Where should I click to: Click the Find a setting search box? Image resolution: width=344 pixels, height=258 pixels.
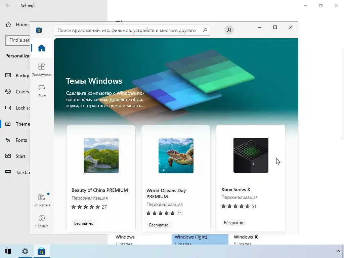click(x=17, y=40)
